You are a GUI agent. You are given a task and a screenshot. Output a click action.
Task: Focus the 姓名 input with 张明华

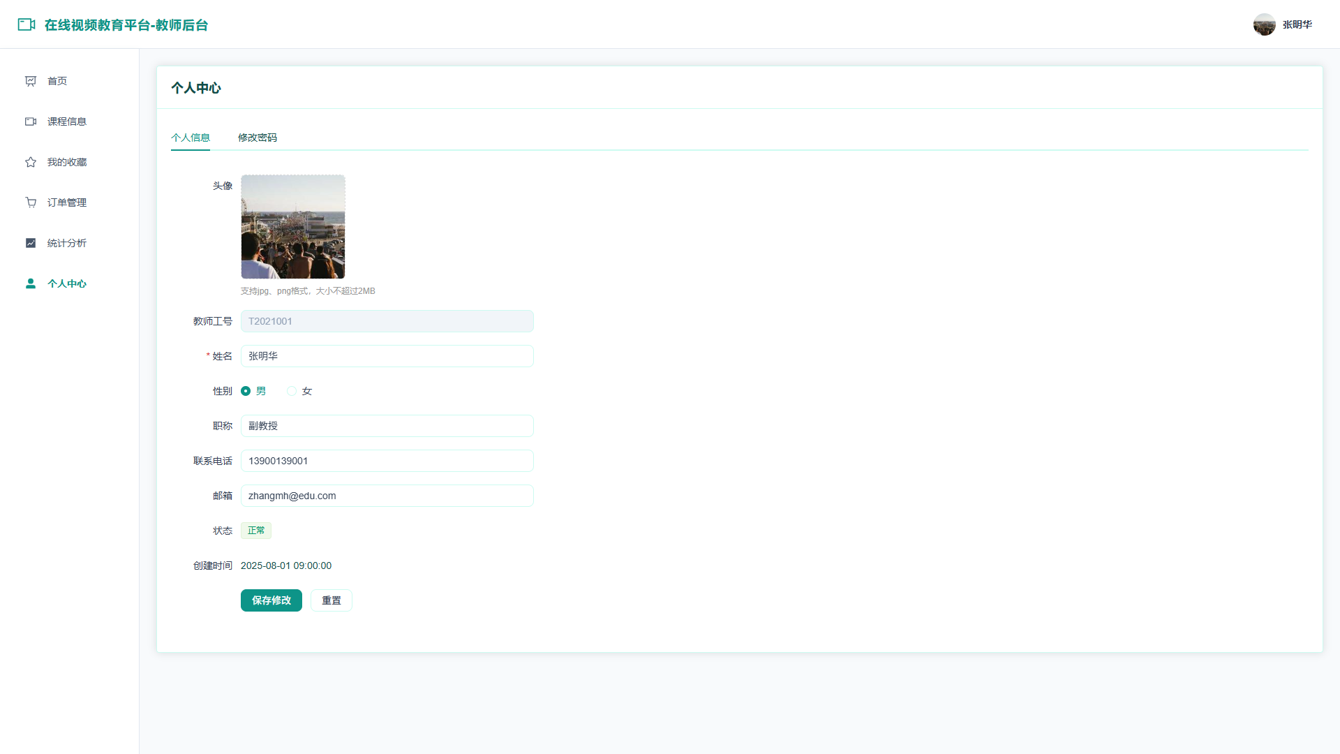tap(387, 356)
